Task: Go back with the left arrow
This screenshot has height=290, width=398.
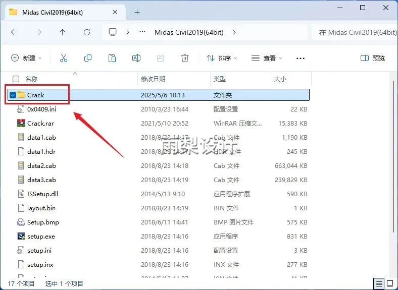Action: (x=14, y=32)
